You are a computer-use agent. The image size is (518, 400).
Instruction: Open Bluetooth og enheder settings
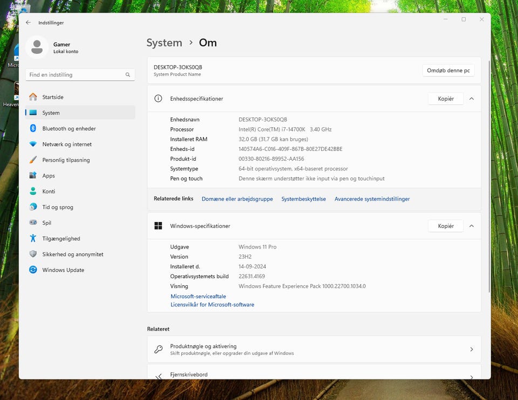[69, 128]
